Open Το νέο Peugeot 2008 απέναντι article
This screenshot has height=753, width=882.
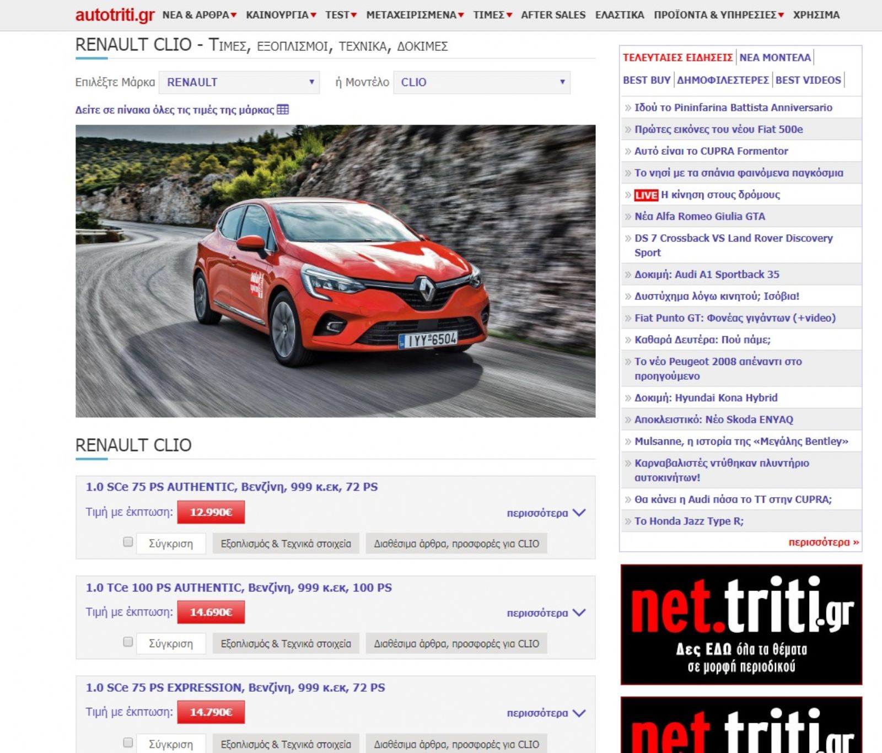[x=718, y=369]
